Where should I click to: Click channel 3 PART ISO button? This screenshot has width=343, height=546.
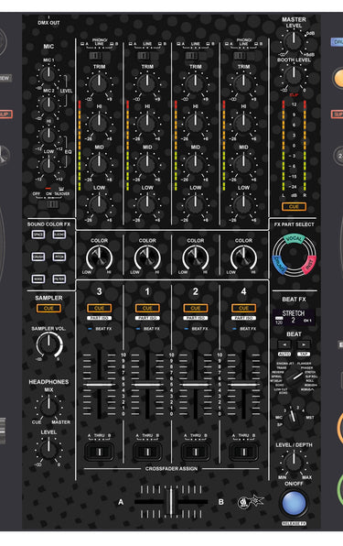click(99, 318)
